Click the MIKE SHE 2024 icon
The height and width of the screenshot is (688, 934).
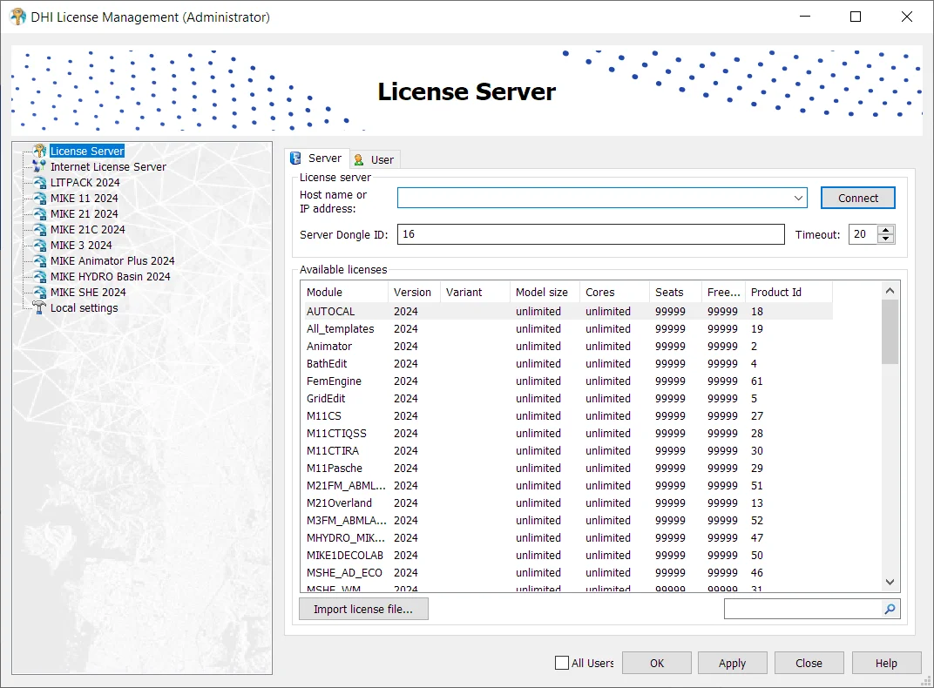click(39, 293)
